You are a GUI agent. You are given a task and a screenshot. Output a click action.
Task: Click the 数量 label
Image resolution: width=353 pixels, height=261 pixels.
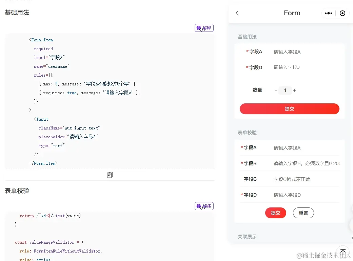pos(257,90)
